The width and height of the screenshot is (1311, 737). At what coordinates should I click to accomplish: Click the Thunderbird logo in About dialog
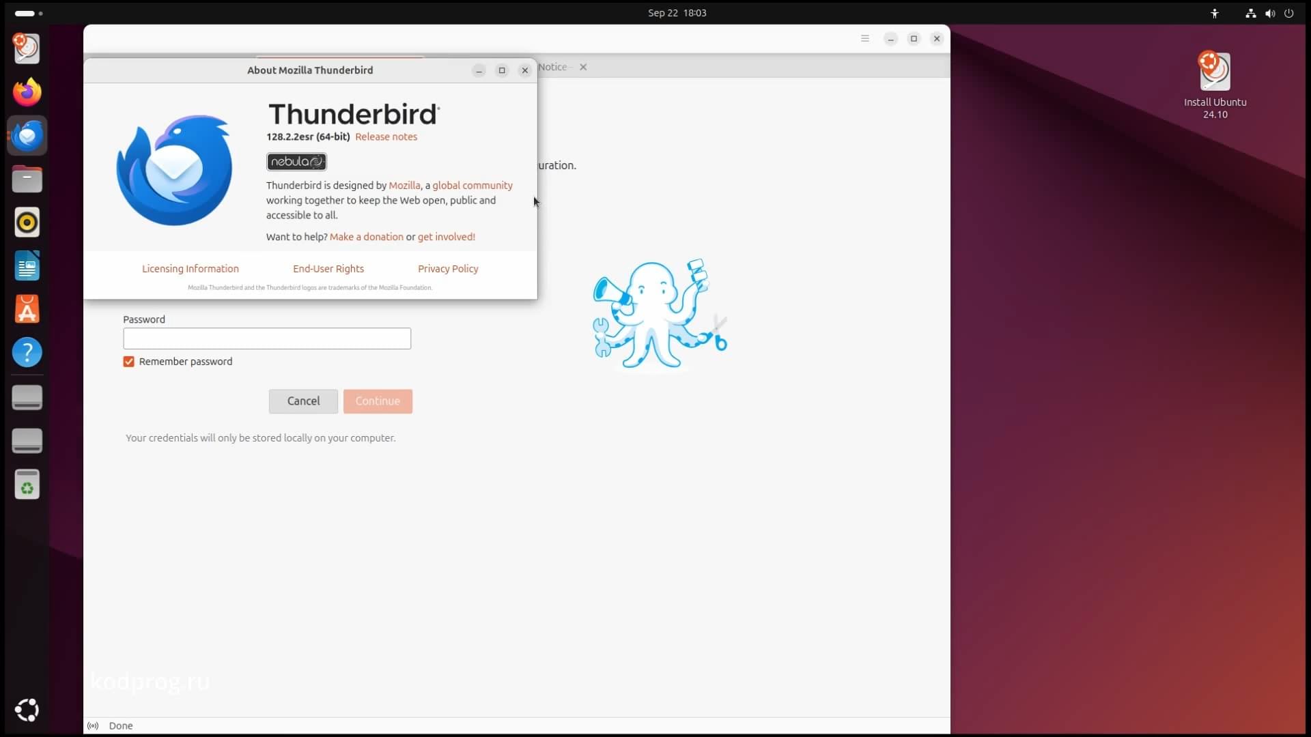pos(175,170)
